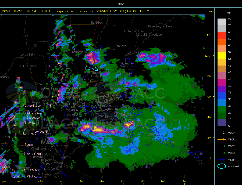This screenshot has width=242, height=185.
Task: Select the cyan current-track outline near E_Chical
Action: click(x=91, y=68)
